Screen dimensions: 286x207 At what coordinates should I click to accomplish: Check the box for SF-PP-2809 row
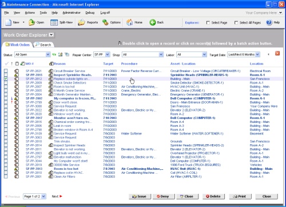pyautogui.click(x=6, y=83)
